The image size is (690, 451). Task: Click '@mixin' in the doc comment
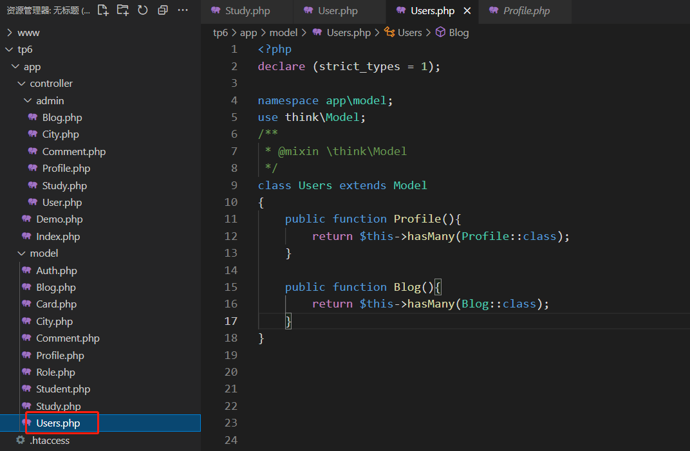click(x=298, y=151)
